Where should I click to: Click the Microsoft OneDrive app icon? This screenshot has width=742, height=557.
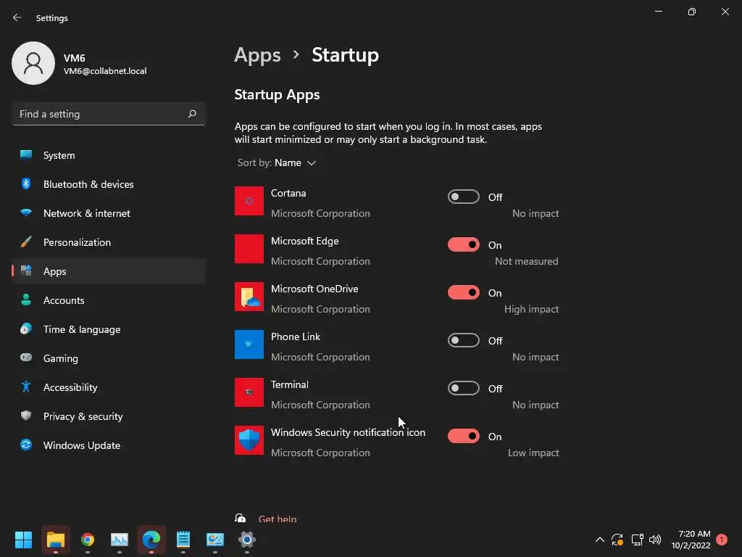tap(249, 297)
